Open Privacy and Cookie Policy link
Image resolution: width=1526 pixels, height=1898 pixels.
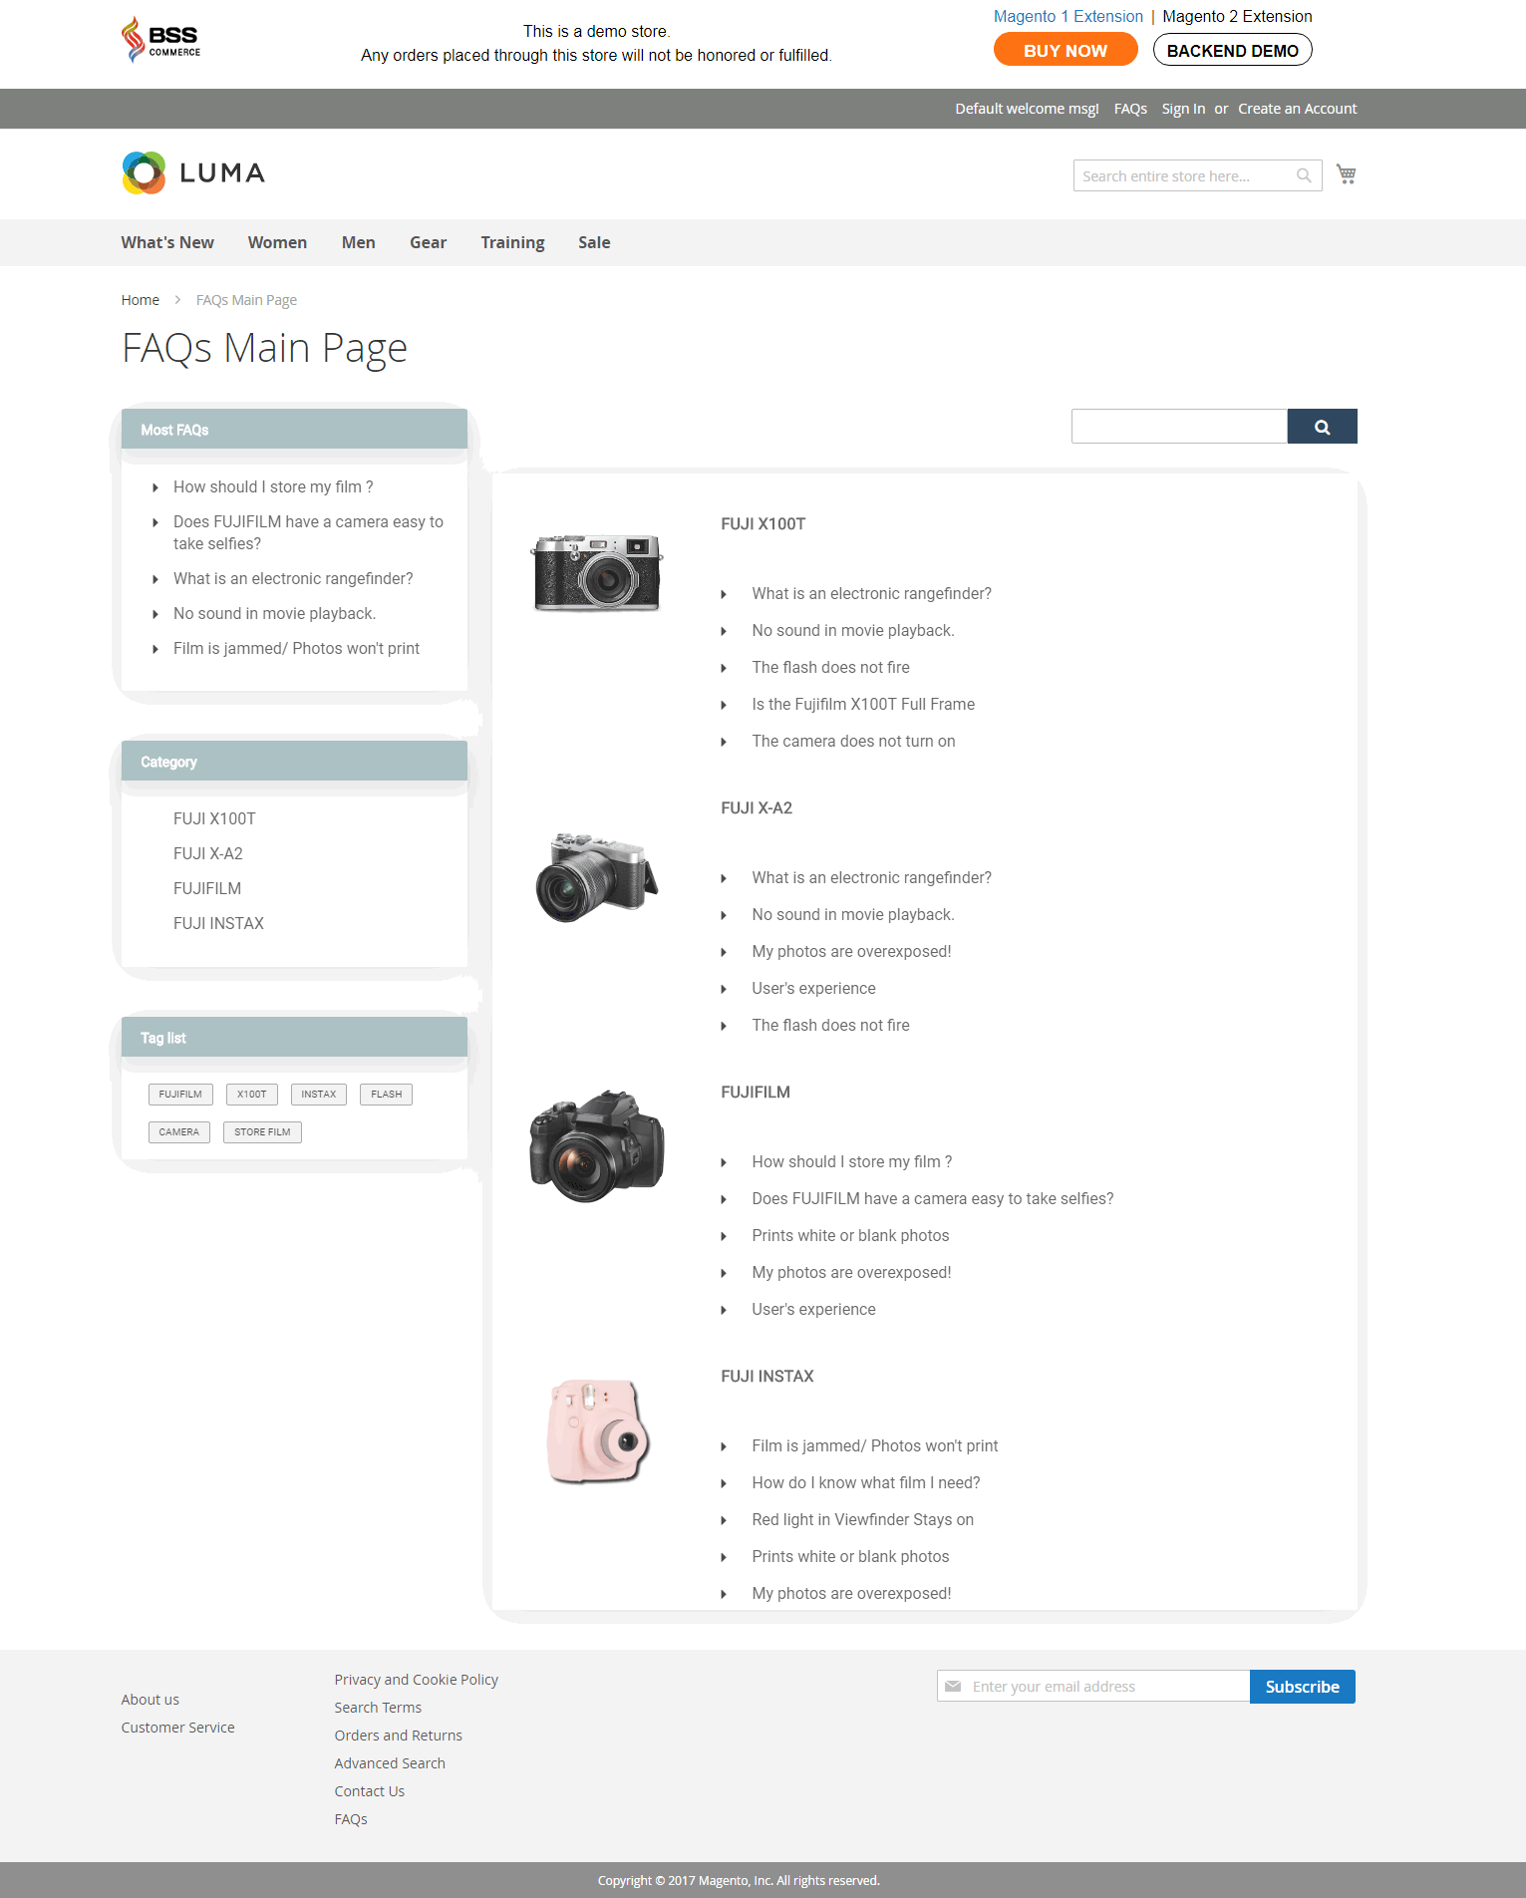tap(417, 1680)
